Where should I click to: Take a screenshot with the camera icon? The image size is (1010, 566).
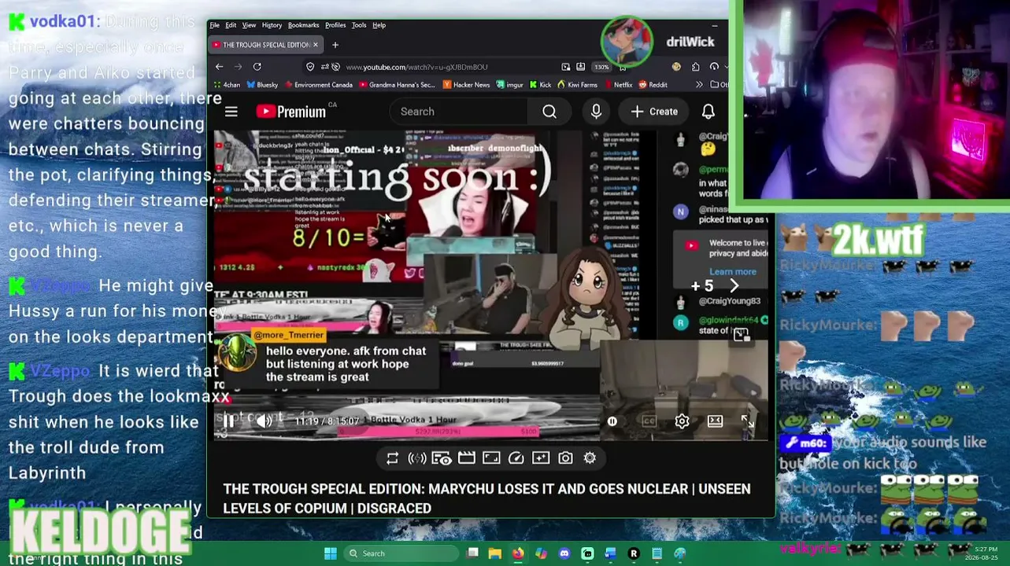(565, 458)
